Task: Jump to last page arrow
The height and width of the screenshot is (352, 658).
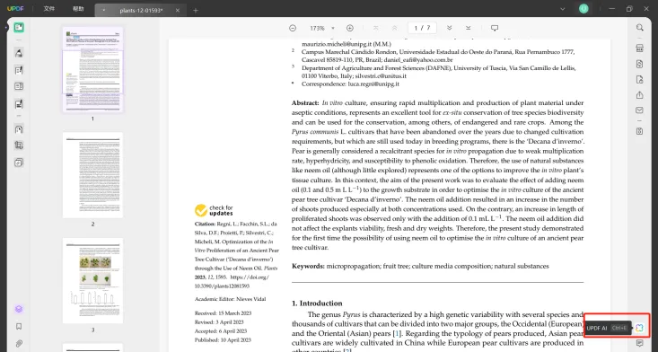Action: 469,28
